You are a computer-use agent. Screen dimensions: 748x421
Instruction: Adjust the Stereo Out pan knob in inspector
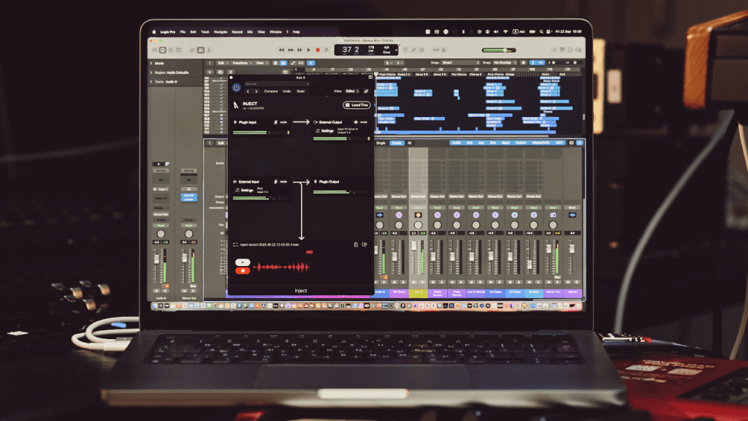189,234
